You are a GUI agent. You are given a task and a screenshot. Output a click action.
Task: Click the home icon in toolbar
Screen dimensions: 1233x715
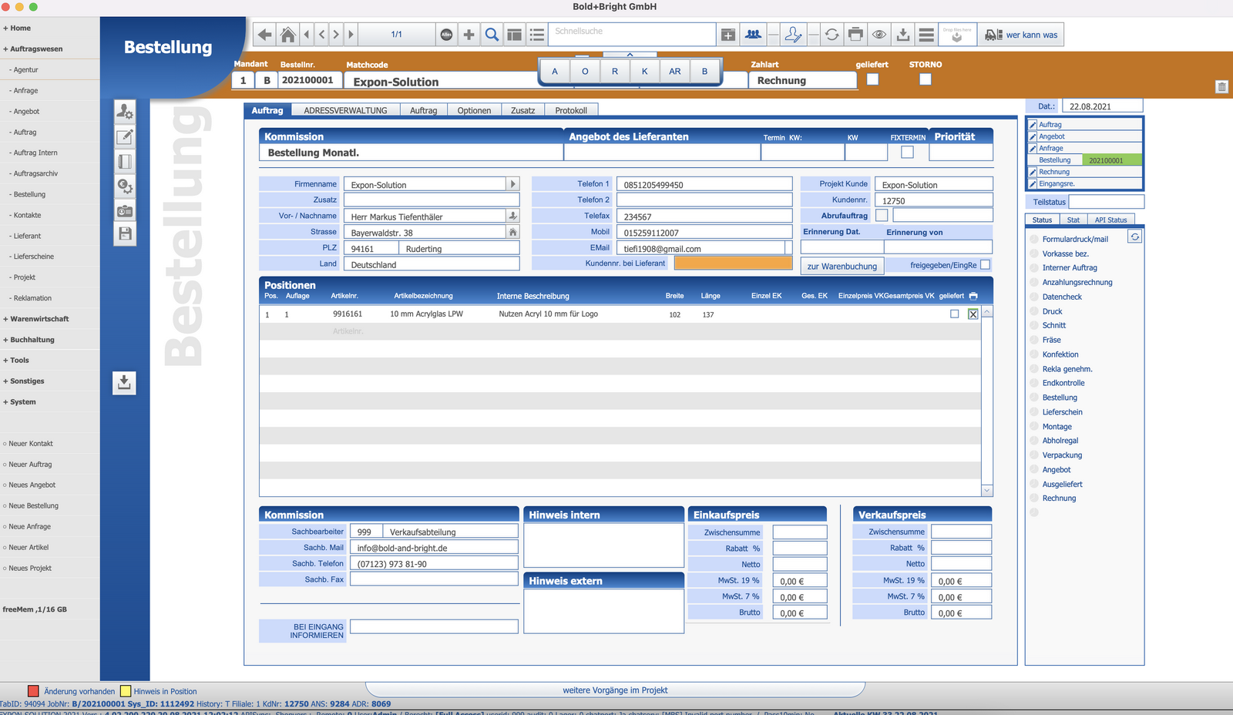(287, 35)
